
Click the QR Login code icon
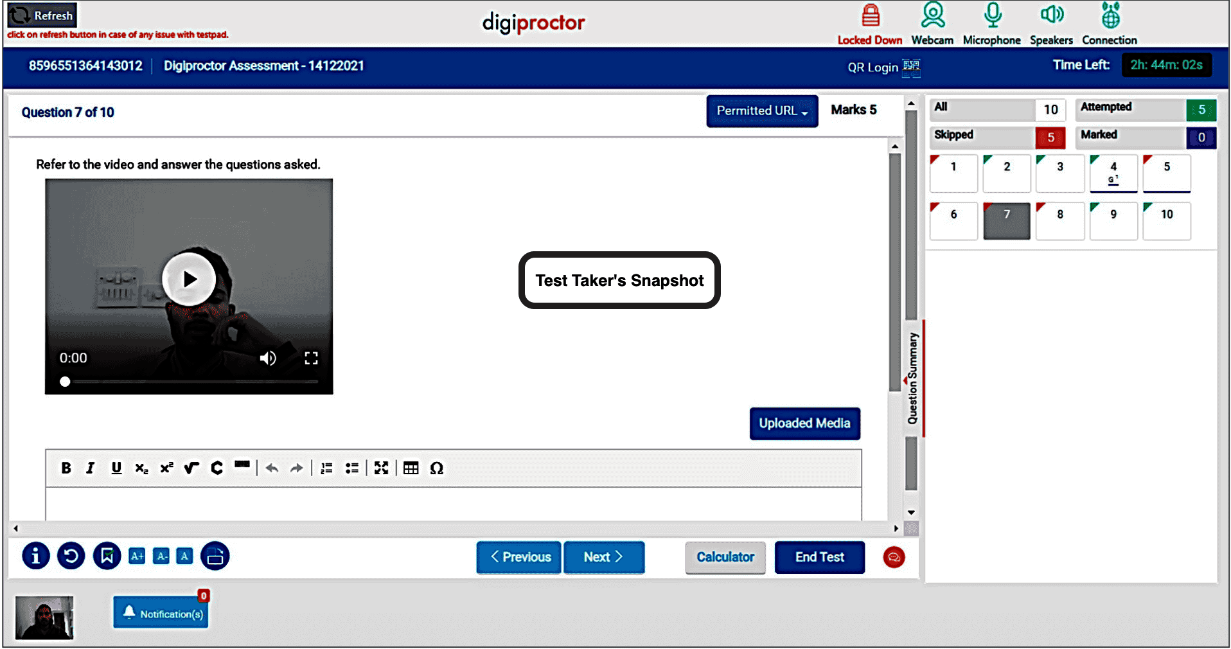(x=911, y=67)
